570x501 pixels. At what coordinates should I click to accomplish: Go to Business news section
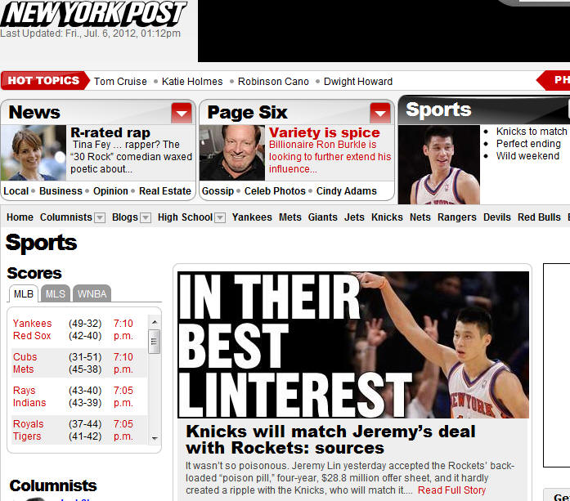click(61, 191)
